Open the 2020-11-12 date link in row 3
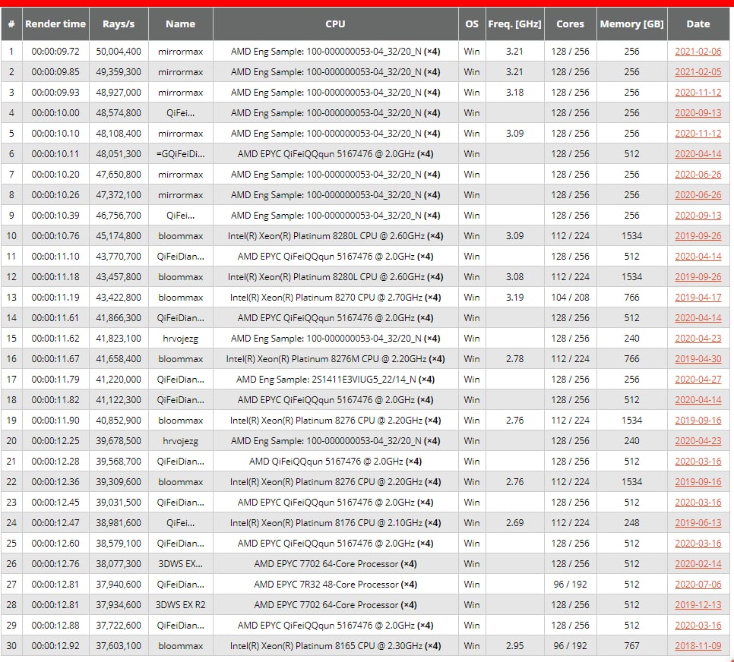This screenshot has width=734, height=662. coord(698,93)
